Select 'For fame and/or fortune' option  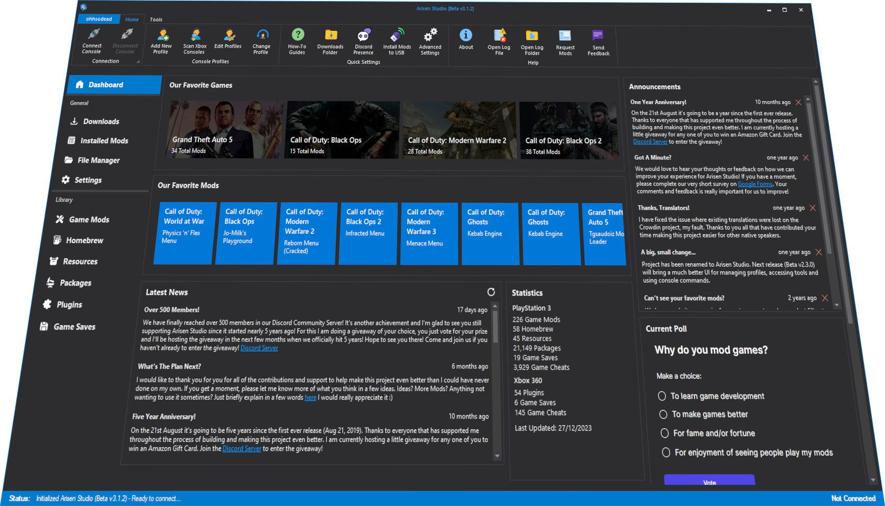click(x=664, y=433)
